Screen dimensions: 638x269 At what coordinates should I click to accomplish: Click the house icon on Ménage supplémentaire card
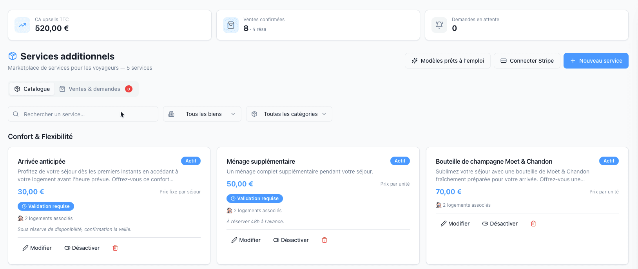point(230,211)
